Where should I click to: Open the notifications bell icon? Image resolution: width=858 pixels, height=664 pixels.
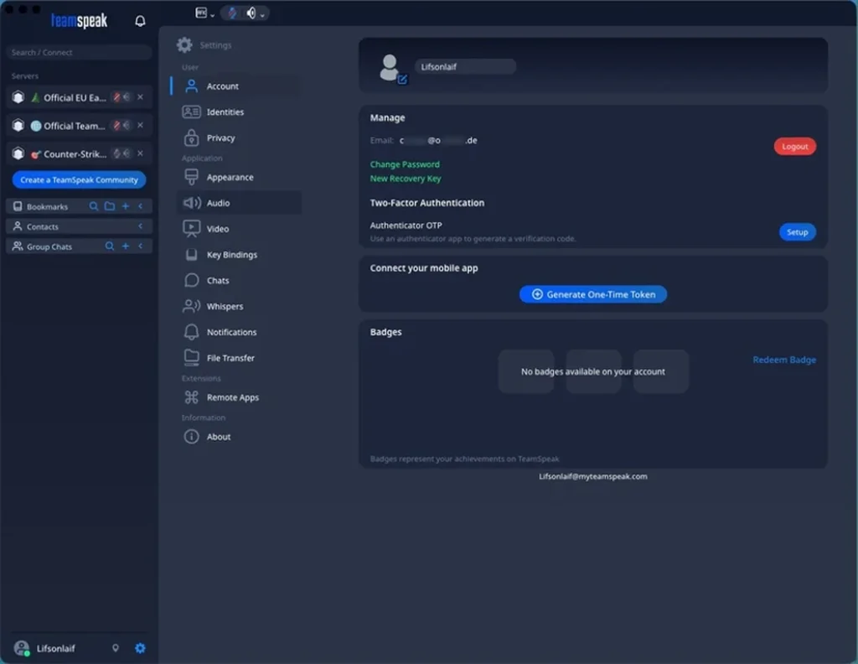tap(140, 21)
